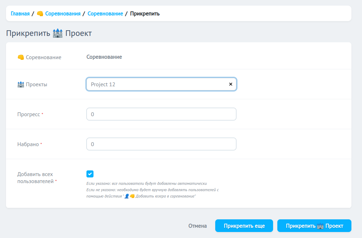Uncheck Добавить всех пользователей
This screenshot has height=238, width=362.
point(90,174)
